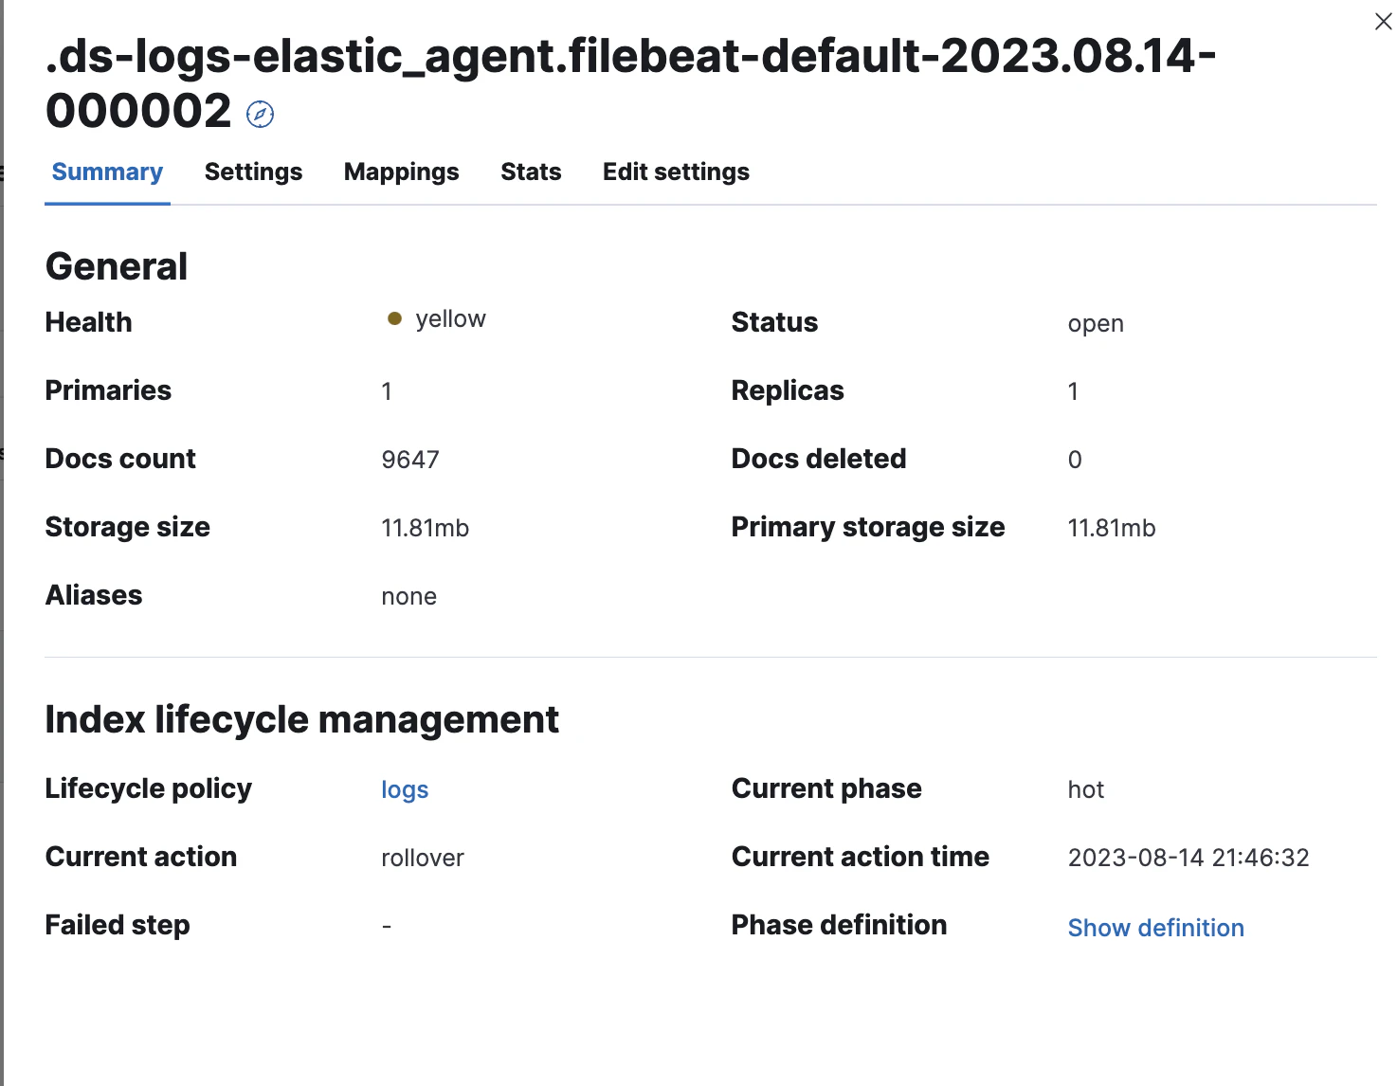
Task: Select the index name heading text
Action: pos(630,83)
